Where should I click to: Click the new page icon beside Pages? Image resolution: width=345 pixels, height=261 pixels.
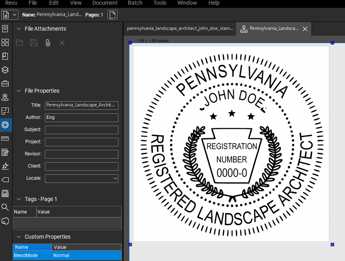click(113, 15)
